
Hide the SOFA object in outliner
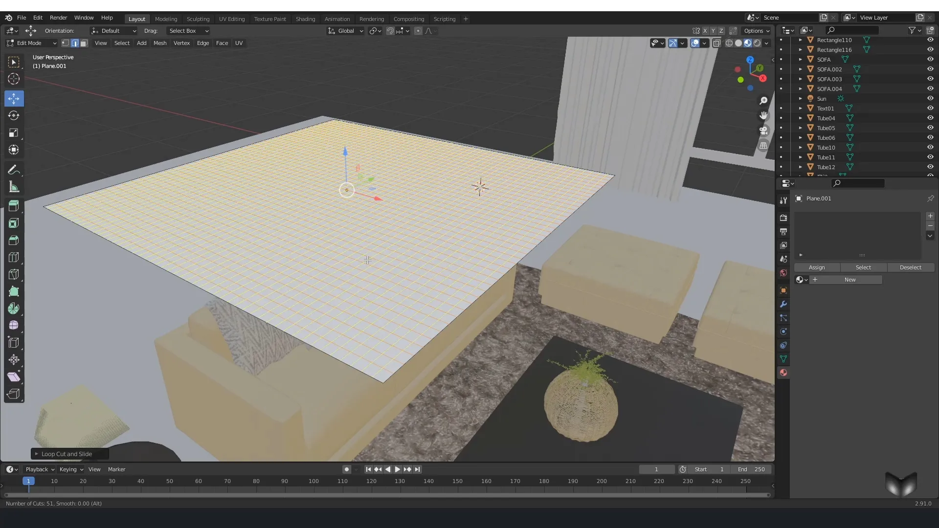coord(930,59)
